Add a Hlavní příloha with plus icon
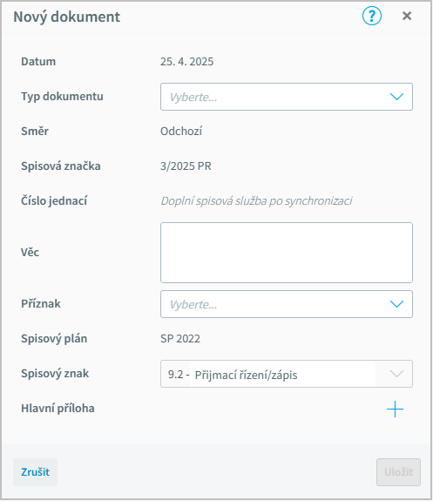This screenshot has width=433, height=501. [395, 409]
